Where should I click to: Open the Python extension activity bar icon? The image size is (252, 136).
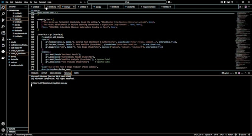coord(3,52)
